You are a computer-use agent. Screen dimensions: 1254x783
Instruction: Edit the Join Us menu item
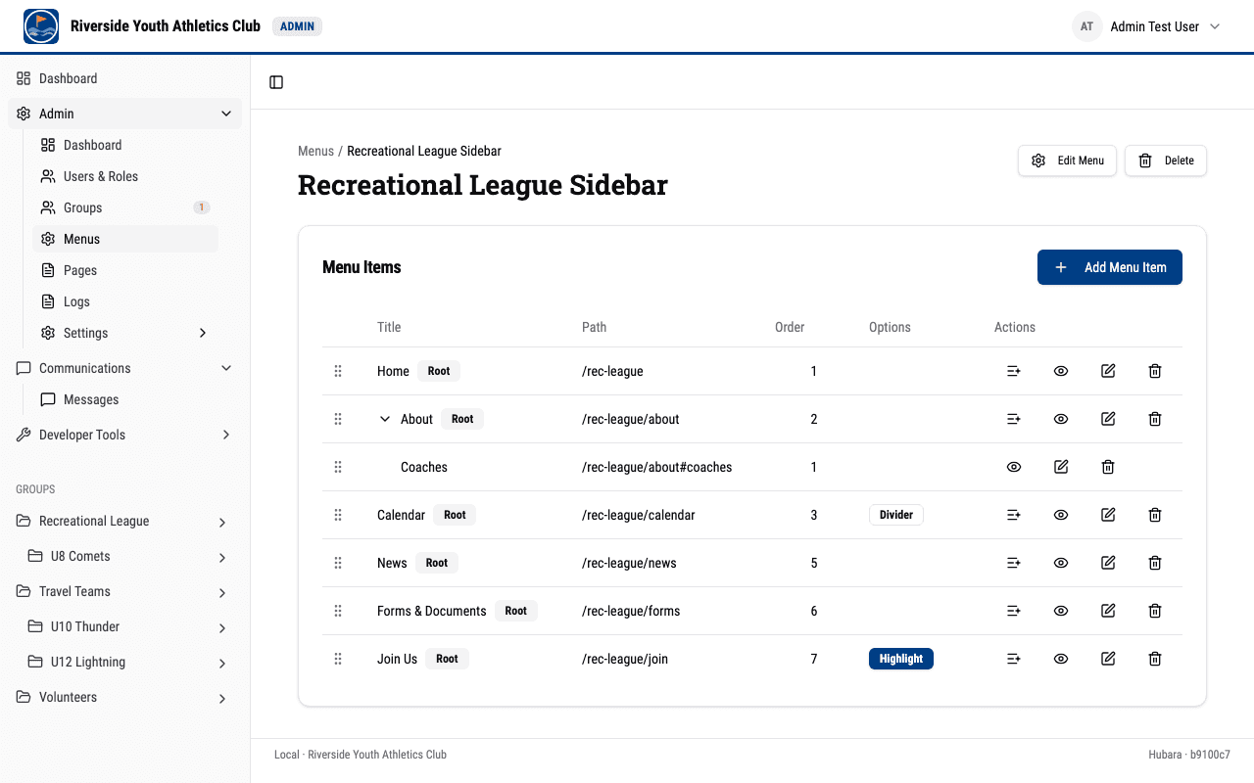point(1108,659)
